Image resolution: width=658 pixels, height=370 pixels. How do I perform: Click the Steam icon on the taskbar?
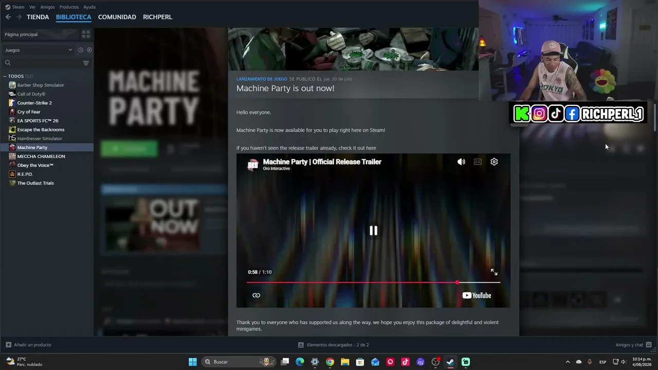click(450, 362)
